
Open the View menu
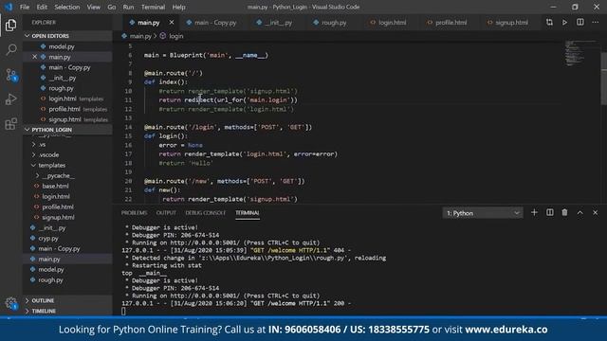(93, 7)
